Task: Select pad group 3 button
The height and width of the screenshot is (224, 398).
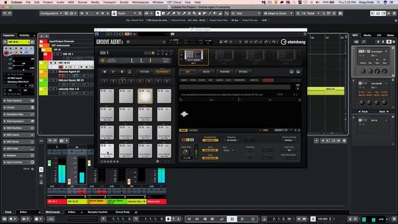Action: coord(123,82)
